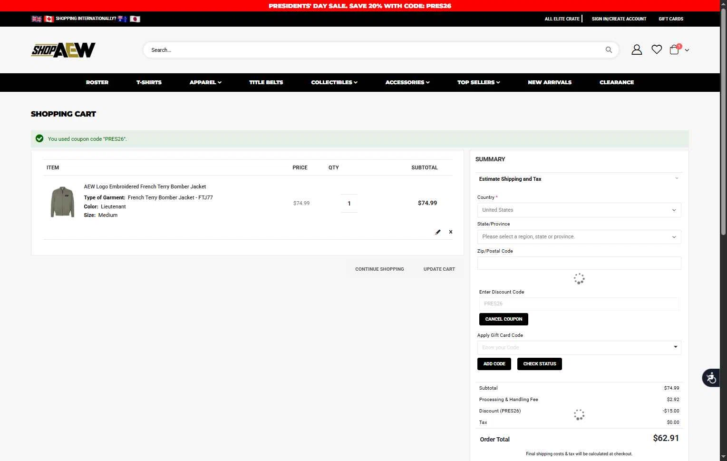Click the quantity field for the jacket
The height and width of the screenshot is (461, 727).
(x=349, y=203)
